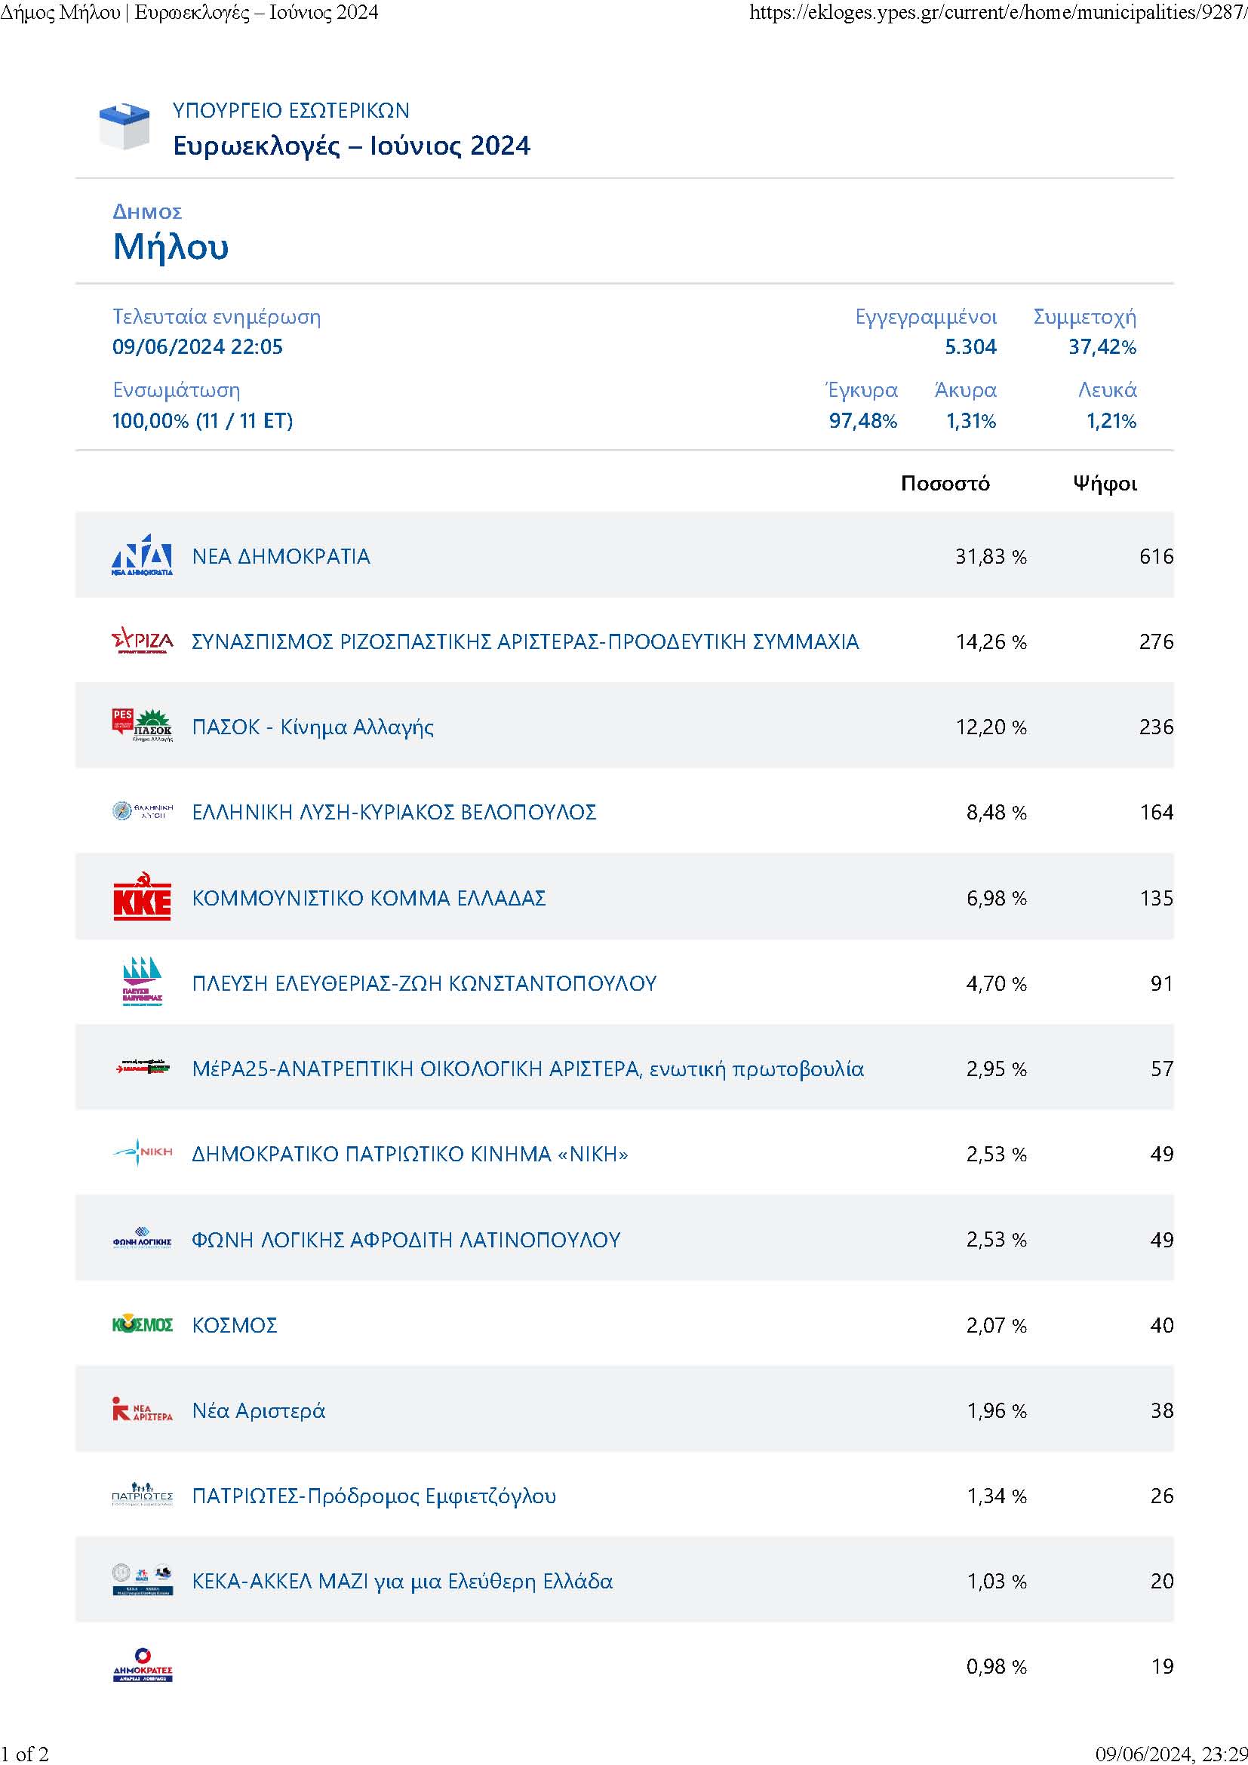Open ΕΛΛΗΝΙΚΗ ΛΥΣΗ-ΚΥΡΙΑΚΟΣ ΒΕΛΟΠΟΥΛΟΣ link
Viewport: 1248px width, 1765px height.
394,813
